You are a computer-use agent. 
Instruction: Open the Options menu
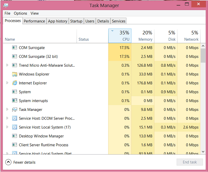click(x=20, y=13)
